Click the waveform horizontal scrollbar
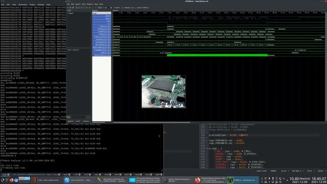 152,122
